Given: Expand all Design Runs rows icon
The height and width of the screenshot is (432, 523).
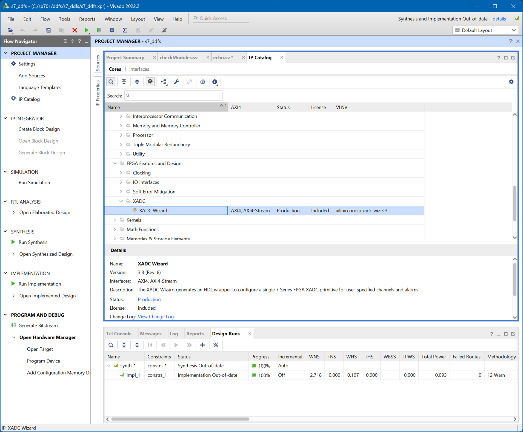Looking at the screenshot, I should 137,345.
